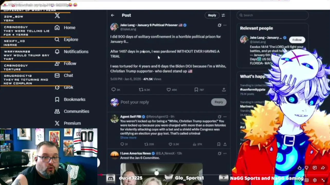
Task: Click the Communities people icon
Action: 57,111
